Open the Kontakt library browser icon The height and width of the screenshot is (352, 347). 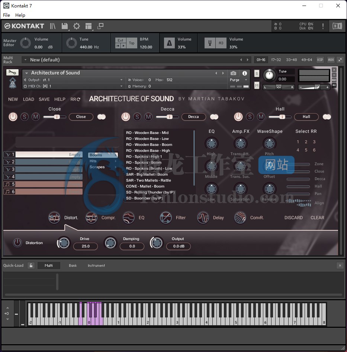point(52,26)
